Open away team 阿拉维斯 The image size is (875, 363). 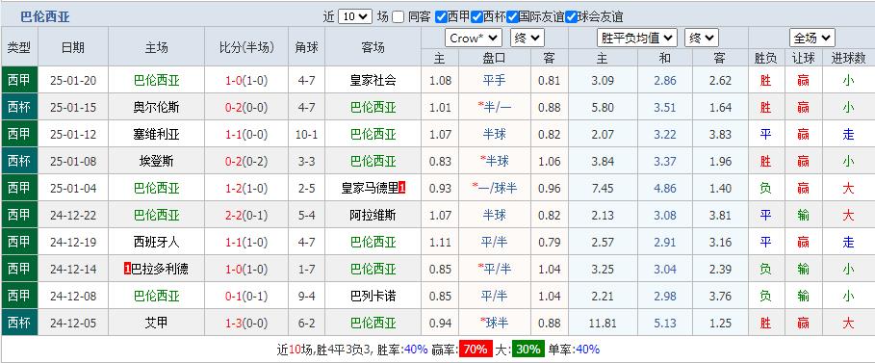pyautogui.click(x=373, y=215)
